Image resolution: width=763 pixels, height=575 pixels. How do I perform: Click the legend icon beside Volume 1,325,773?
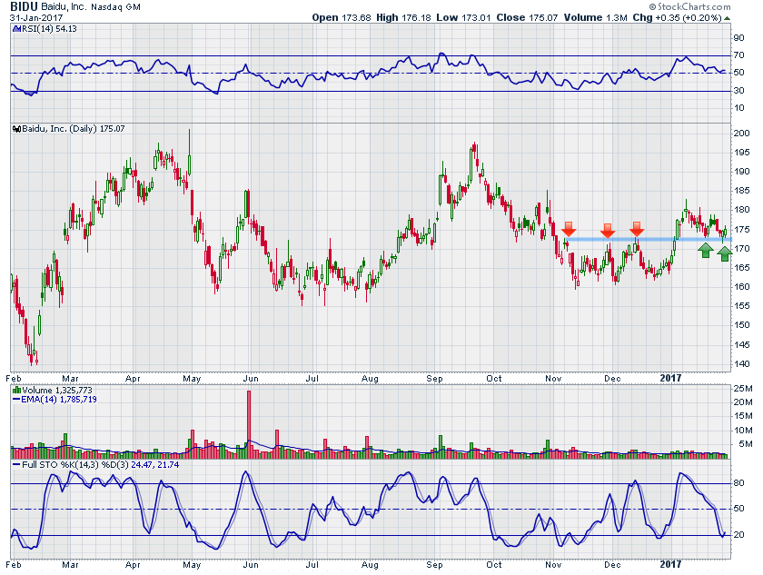click(x=15, y=390)
